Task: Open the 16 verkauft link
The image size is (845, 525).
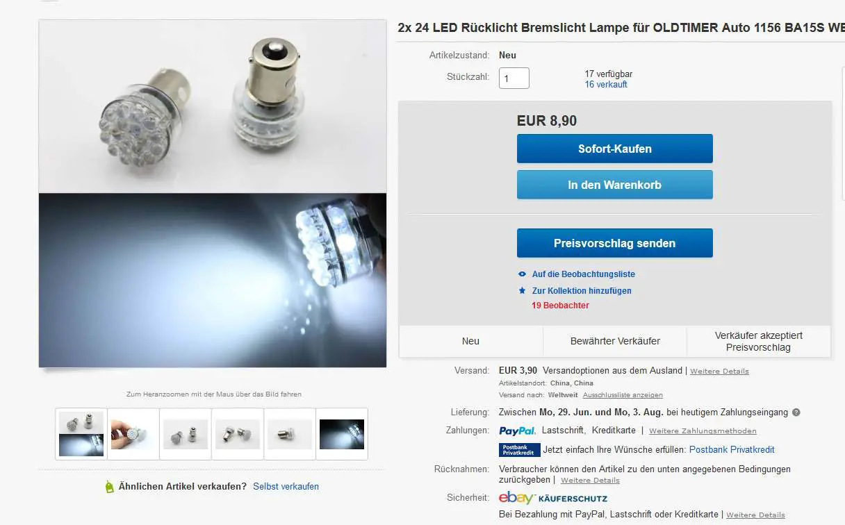Action: (606, 85)
